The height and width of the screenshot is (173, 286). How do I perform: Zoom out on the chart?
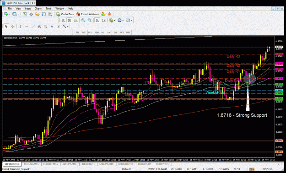[x=89, y=21]
